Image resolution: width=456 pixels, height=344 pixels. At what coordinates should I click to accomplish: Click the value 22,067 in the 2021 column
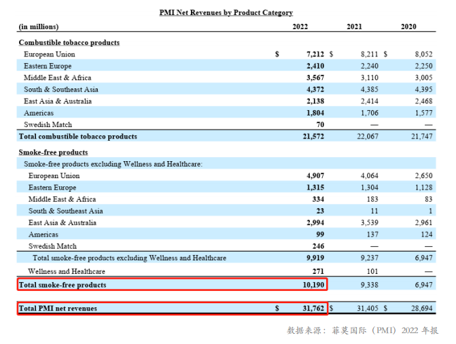coord(368,137)
